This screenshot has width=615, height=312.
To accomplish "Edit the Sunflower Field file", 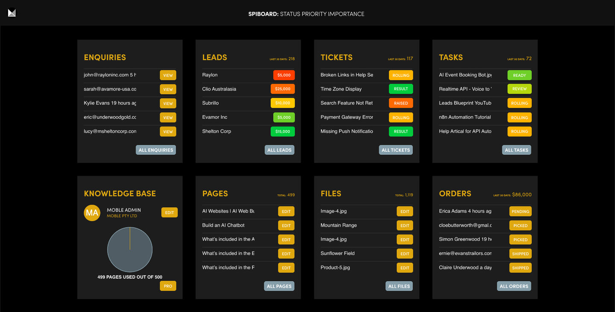I will [x=404, y=254].
